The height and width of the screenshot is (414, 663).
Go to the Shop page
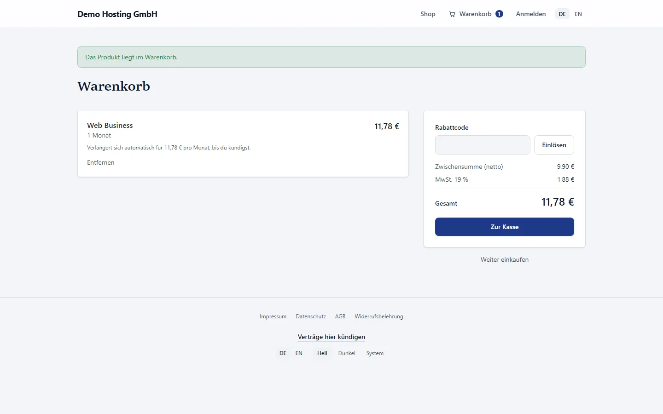(428, 14)
